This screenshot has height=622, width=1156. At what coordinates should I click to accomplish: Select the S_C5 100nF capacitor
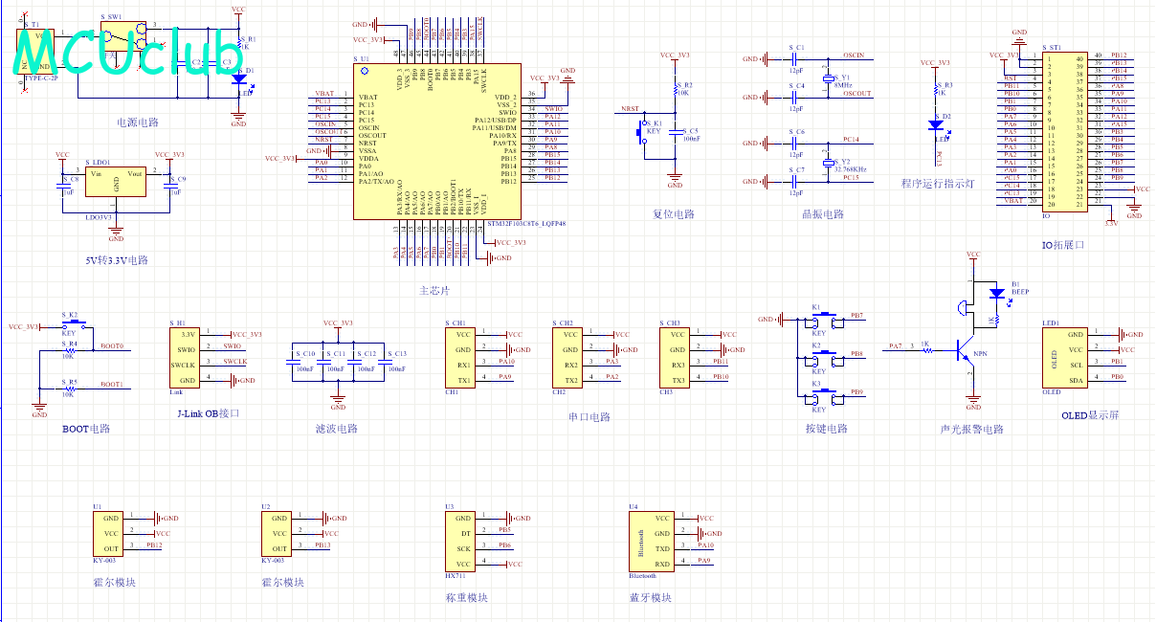click(x=676, y=132)
